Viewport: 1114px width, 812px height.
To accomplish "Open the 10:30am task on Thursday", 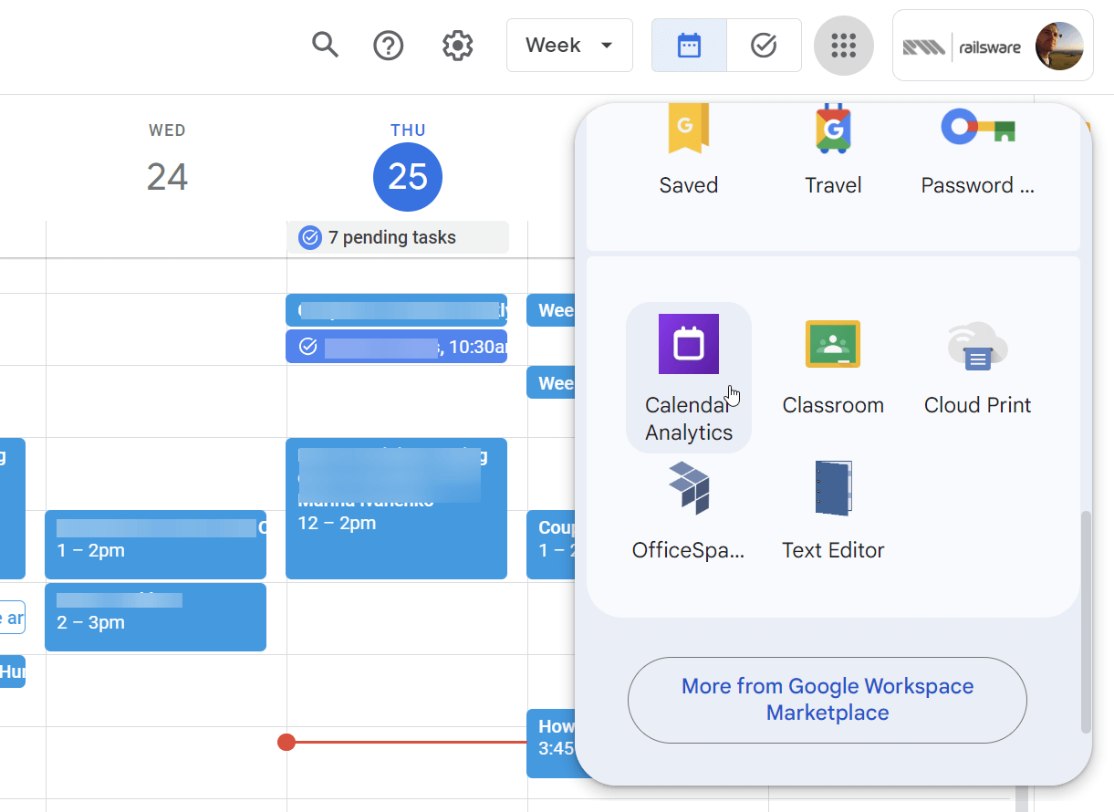I will point(396,347).
